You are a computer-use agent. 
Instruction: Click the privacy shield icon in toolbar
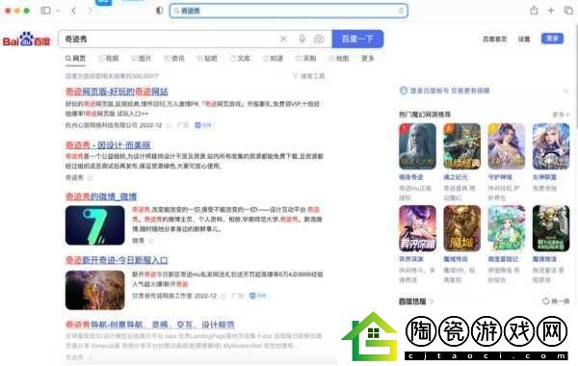[160, 11]
